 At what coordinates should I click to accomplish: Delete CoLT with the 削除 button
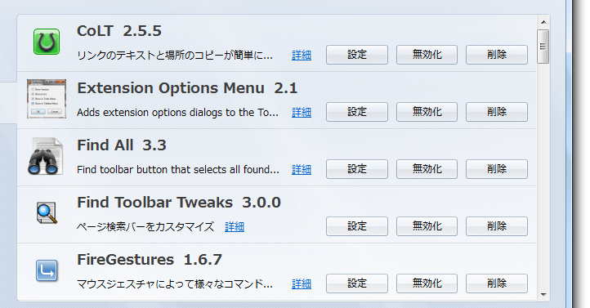point(497,55)
